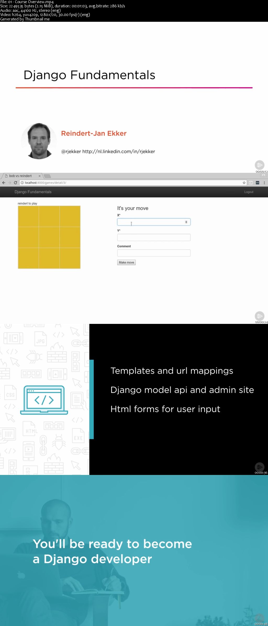Click 'Django model api and admin site' text
268x626 pixels.
click(182, 390)
